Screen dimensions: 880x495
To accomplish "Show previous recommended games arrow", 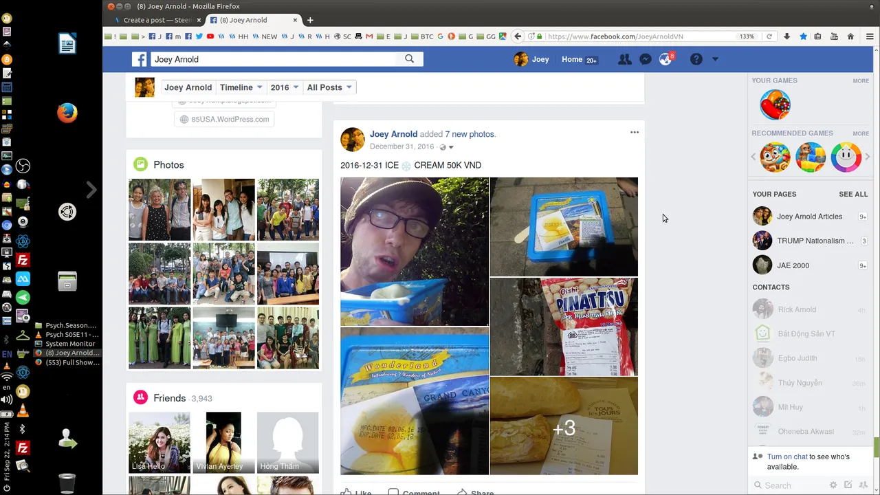I will tap(753, 157).
